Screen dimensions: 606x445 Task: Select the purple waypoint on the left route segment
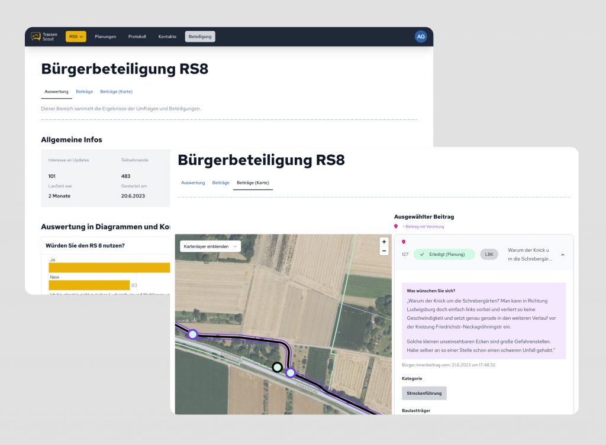pyautogui.click(x=192, y=334)
